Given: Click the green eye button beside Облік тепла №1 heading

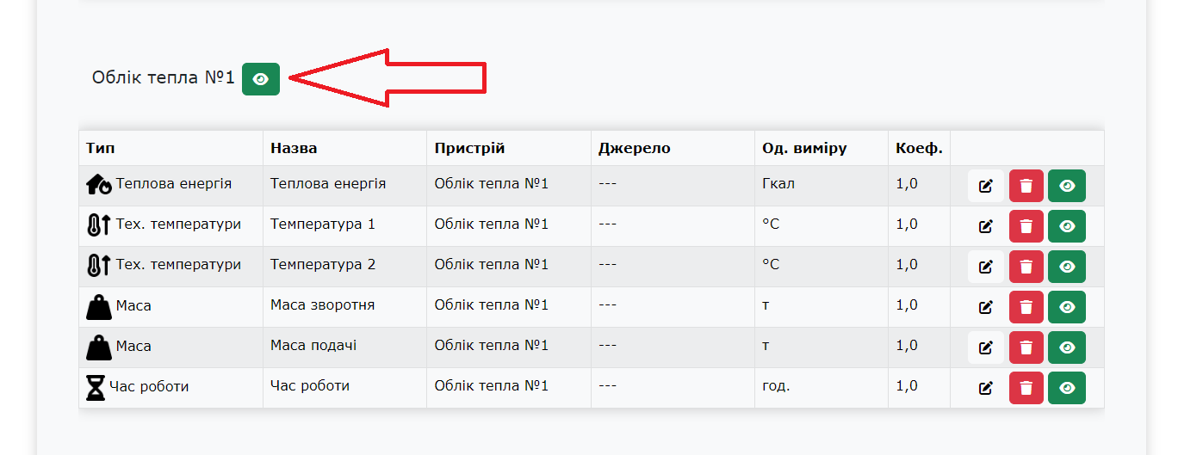Looking at the screenshot, I should (261, 79).
